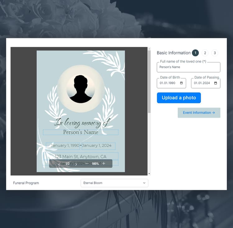Proceed to Event Information step

coord(199,112)
